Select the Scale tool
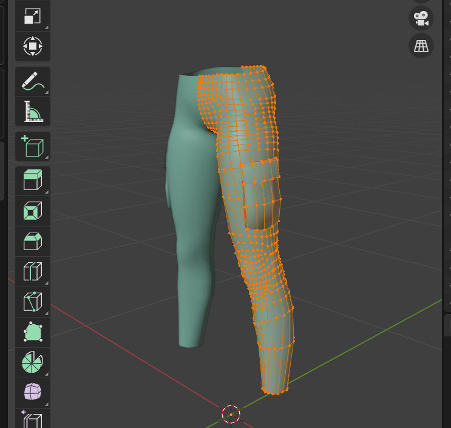This screenshot has height=428, width=451. click(33, 16)
